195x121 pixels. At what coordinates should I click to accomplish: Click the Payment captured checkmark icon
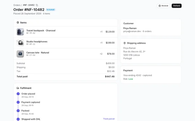coord(18,102)
